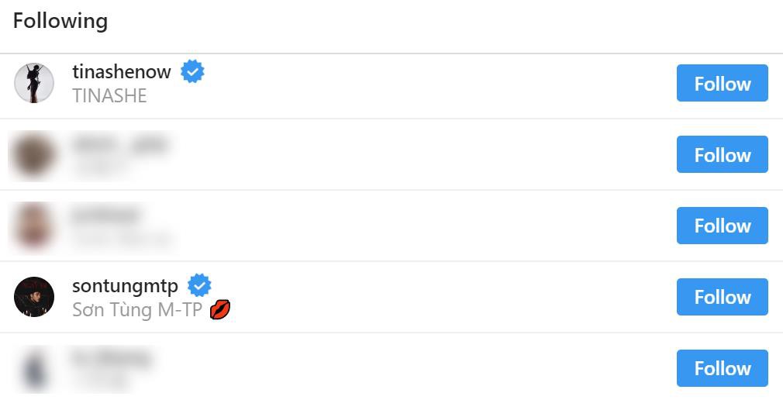Follow the blurred account directly below tinashenow

[x=722, y=154]
